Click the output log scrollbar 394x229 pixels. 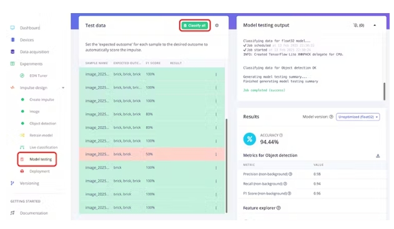[384, 91]
